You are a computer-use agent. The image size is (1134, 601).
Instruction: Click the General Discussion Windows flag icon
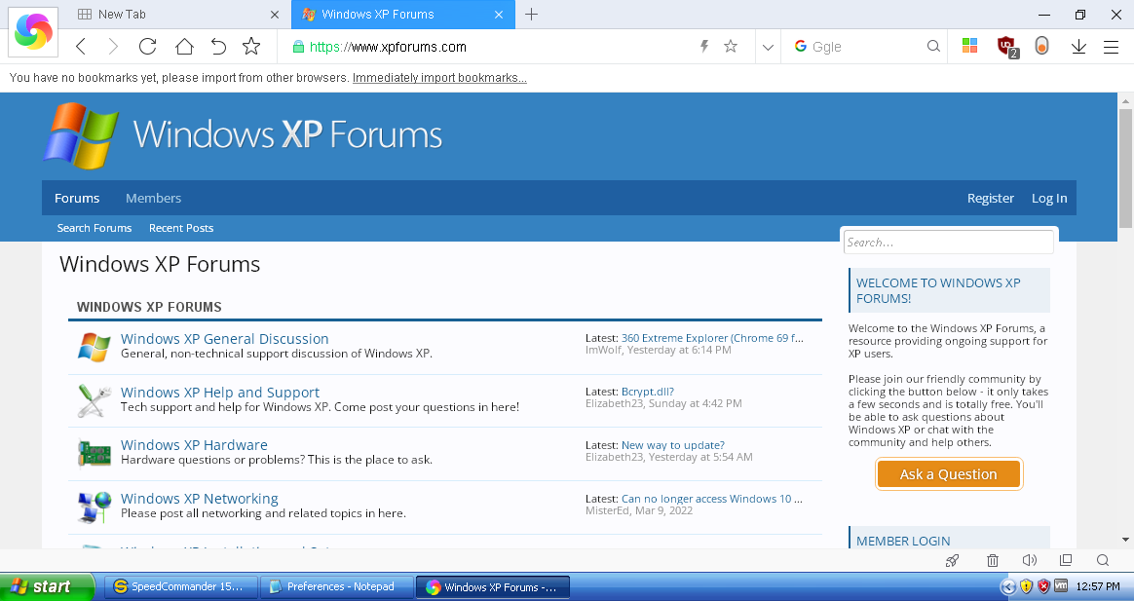tap(94, 347)
